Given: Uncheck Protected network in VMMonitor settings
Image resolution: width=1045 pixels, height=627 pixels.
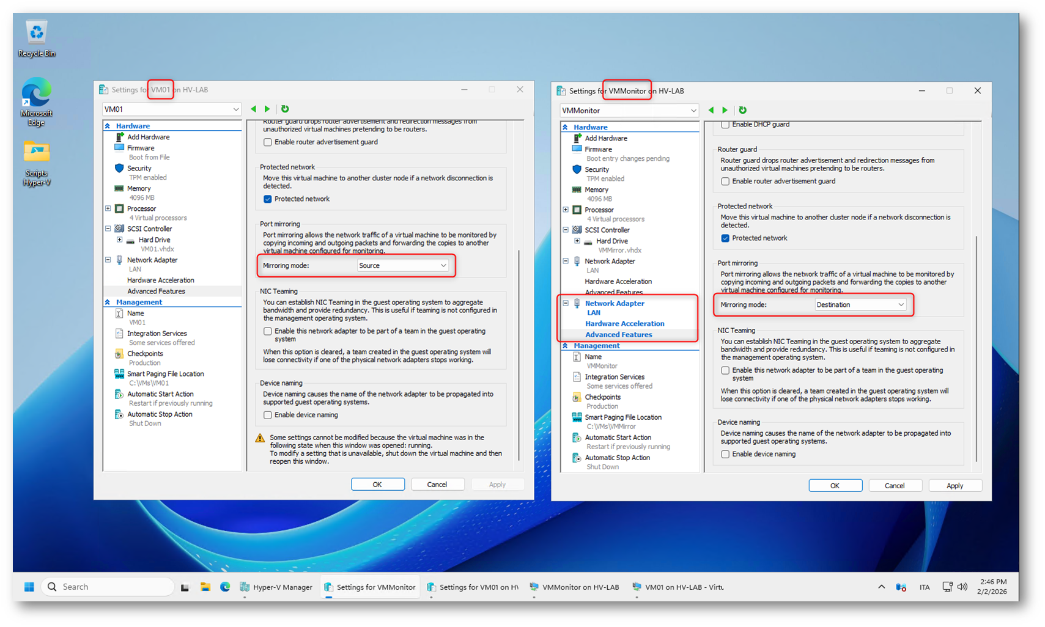Looking at the screenshot, I should coord(725,238).
